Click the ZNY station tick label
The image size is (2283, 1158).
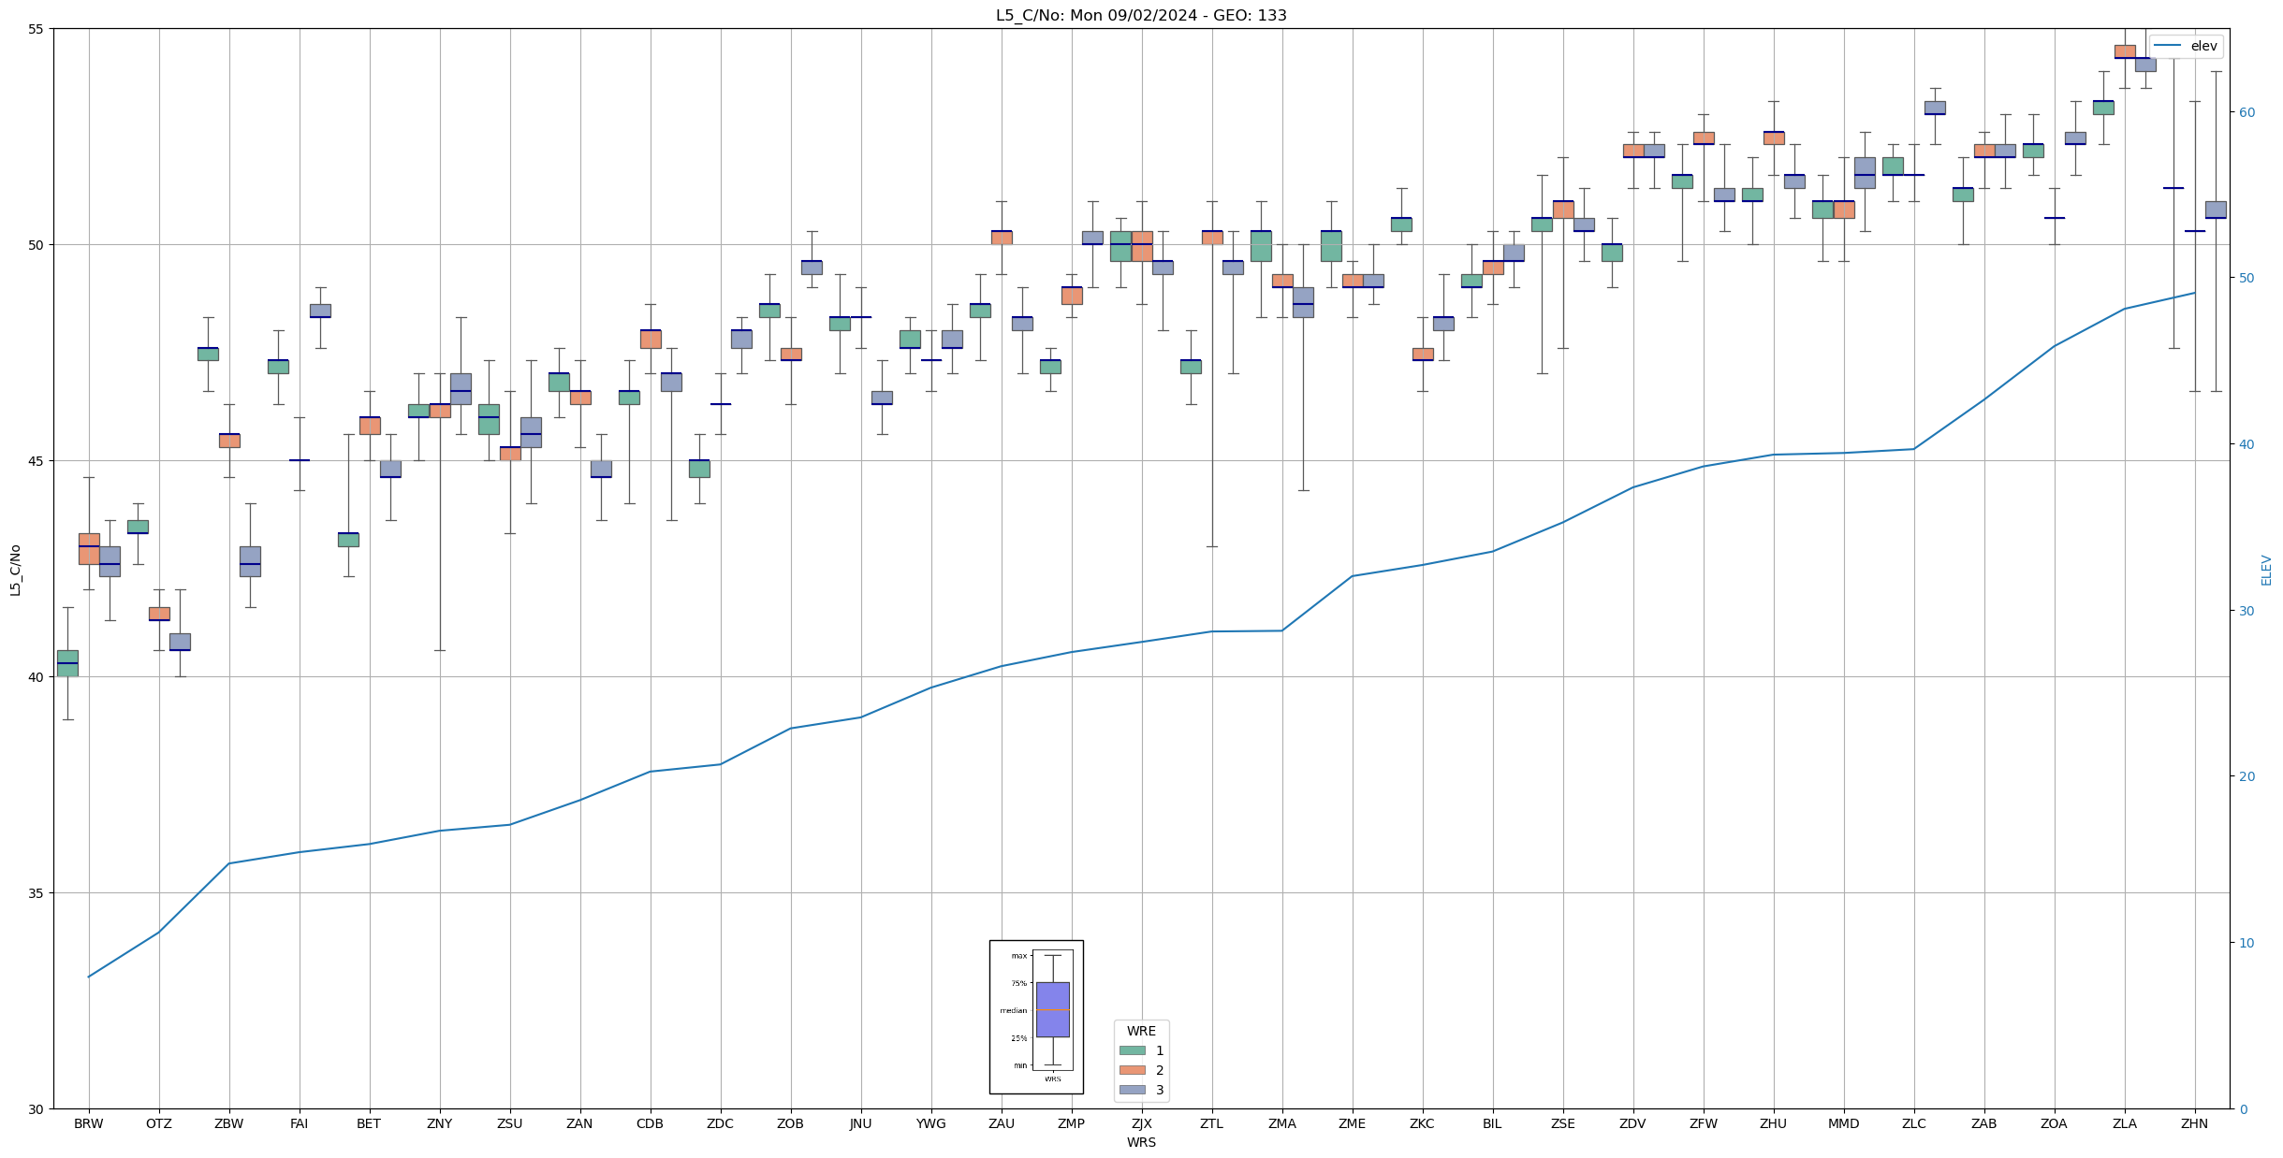coord(439,1123)
